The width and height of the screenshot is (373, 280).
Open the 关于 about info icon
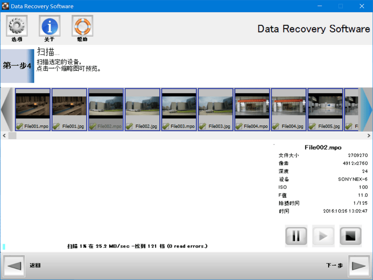(49, 26)
